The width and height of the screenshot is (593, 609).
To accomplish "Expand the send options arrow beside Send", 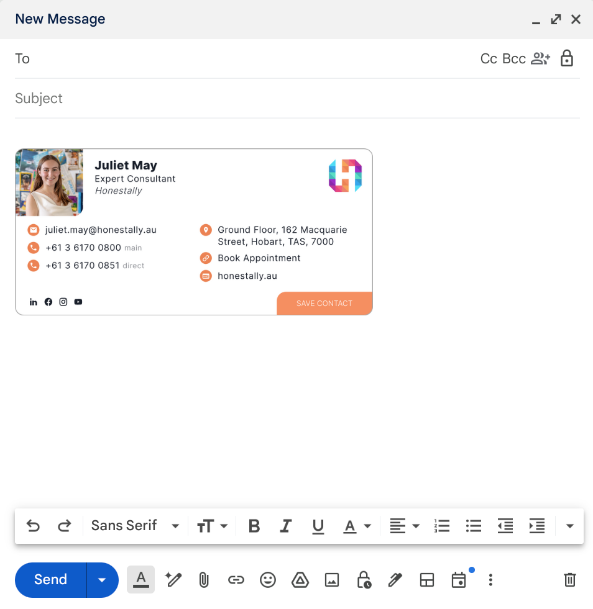I will coord(103,580).
